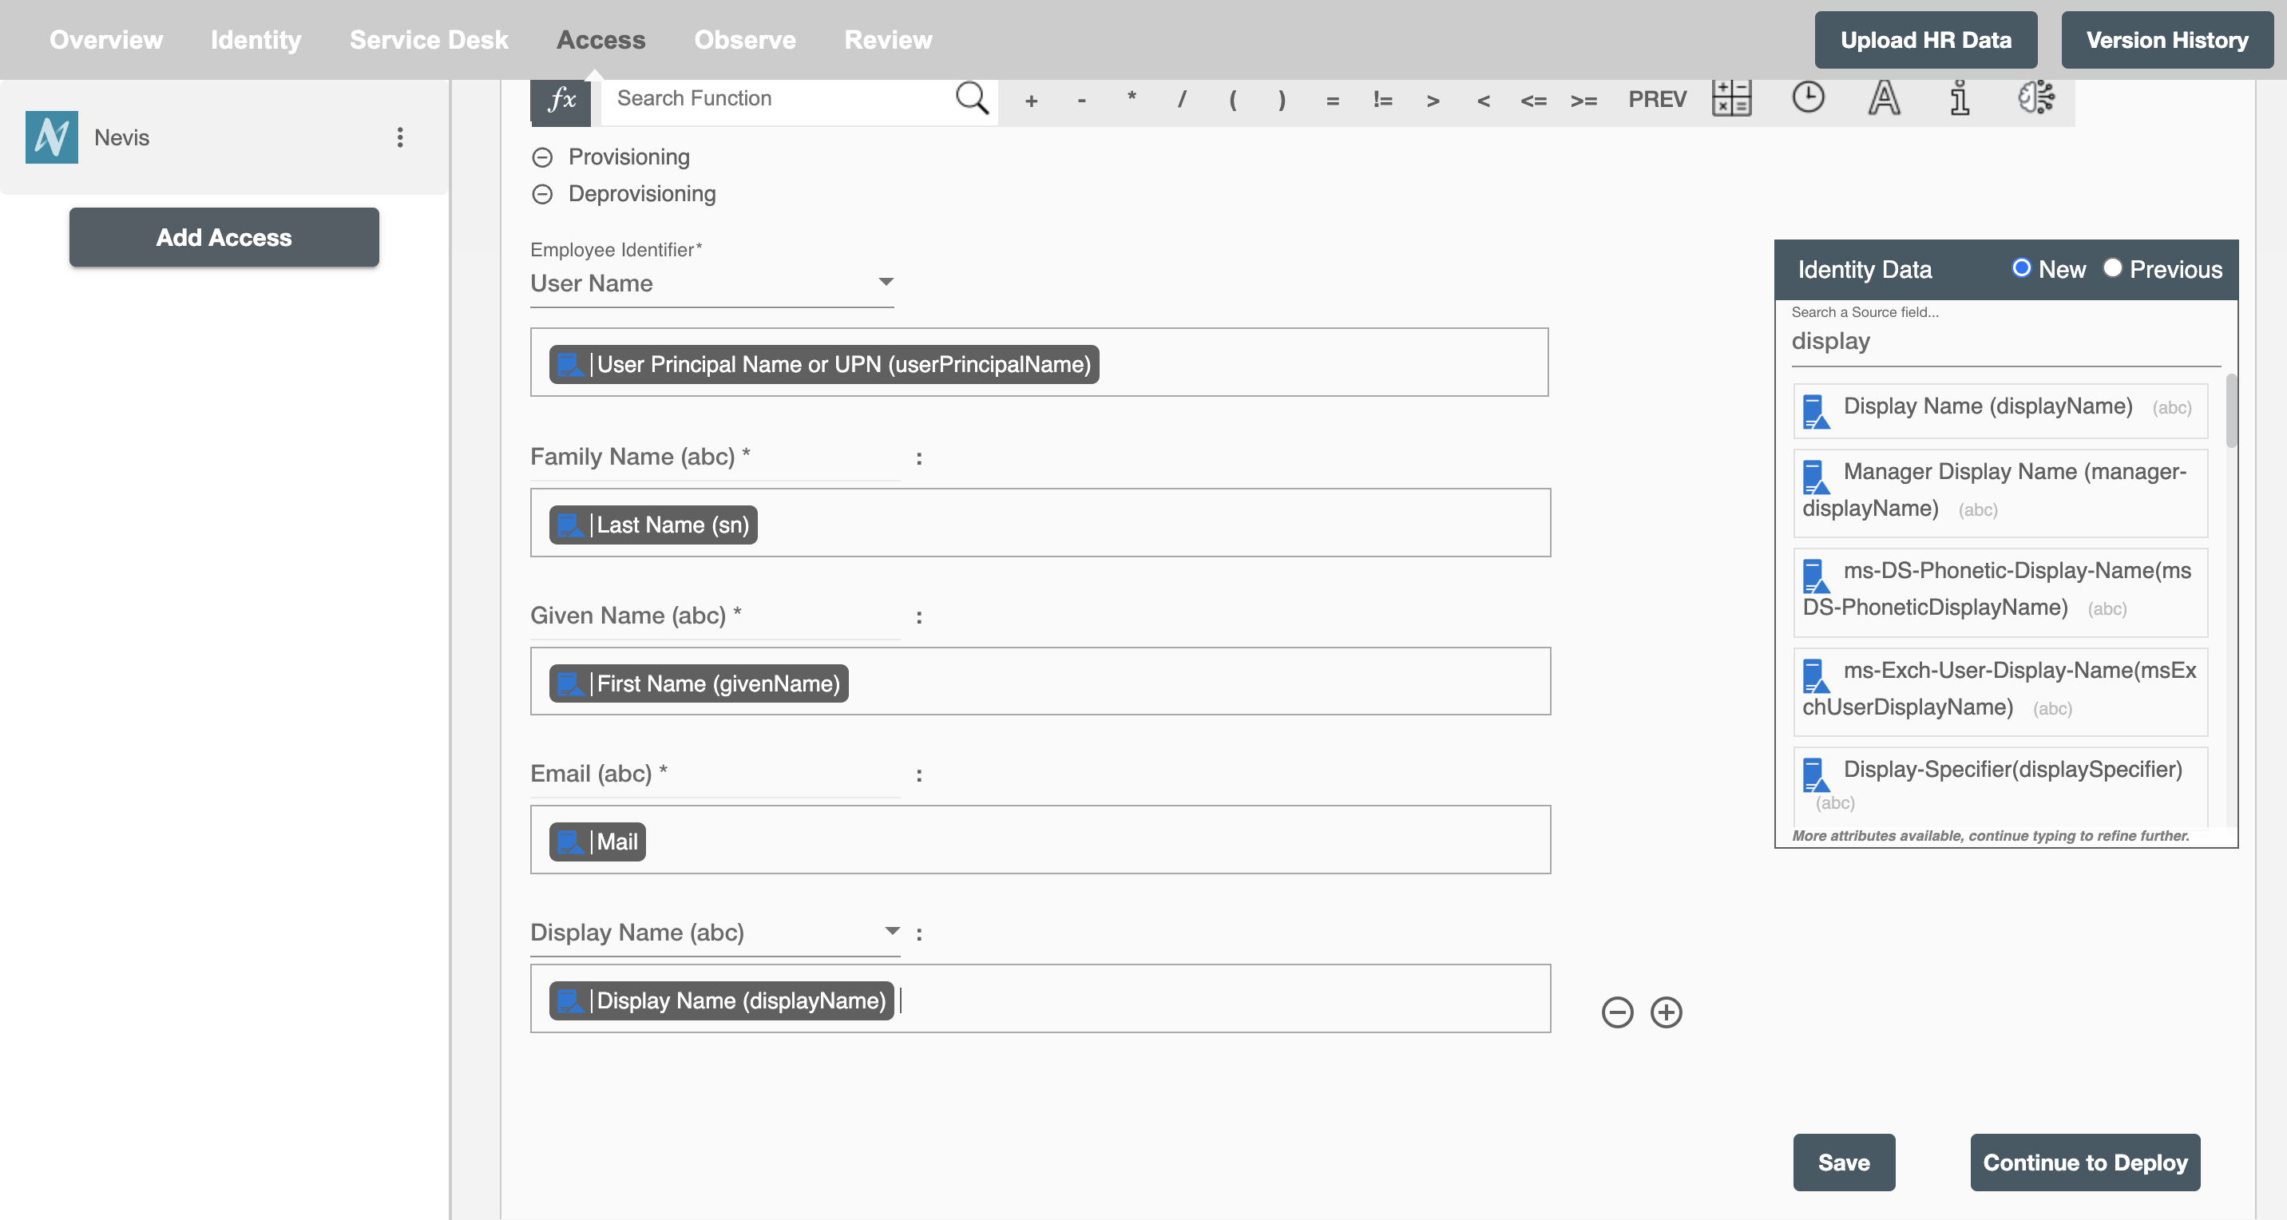Viewport: 2287px width, 1220px height.
Task: Open the info functions icon
Action: point(1960,97)
